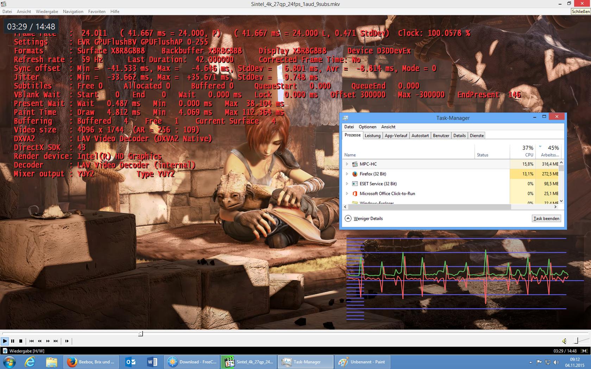Skip to the previous chapter or file

[32, 341]
